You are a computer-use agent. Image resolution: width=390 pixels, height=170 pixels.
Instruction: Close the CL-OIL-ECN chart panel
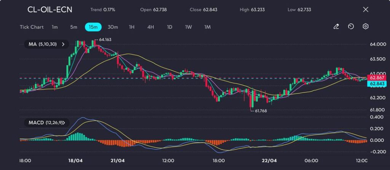366,10
